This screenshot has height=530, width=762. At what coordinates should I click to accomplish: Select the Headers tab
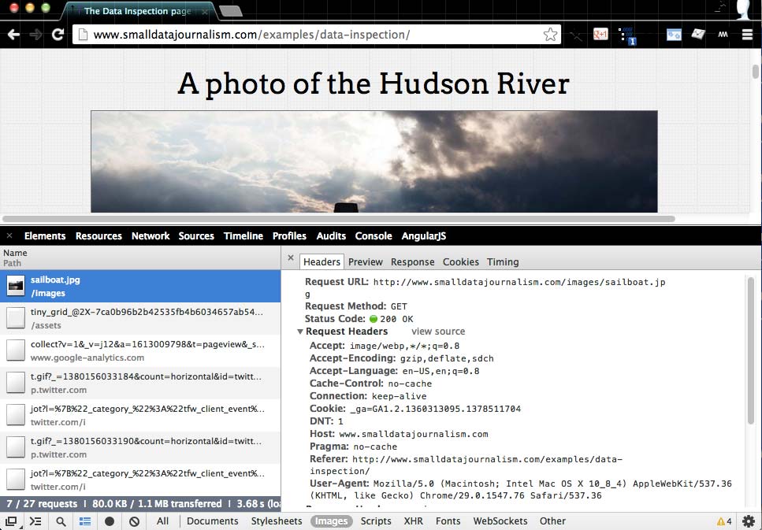click(322, 261)
